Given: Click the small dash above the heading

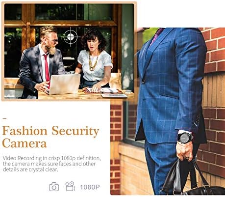Looking at the screenshot, I should tap(5, 118).
